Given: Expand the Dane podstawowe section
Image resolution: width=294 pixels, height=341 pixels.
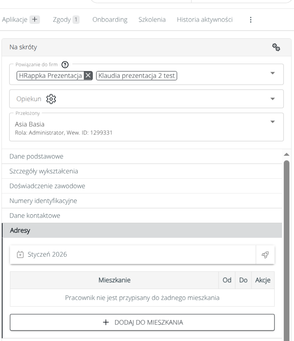Looking at the screenshot, I should pyautogui.click(x=142, y=156).
